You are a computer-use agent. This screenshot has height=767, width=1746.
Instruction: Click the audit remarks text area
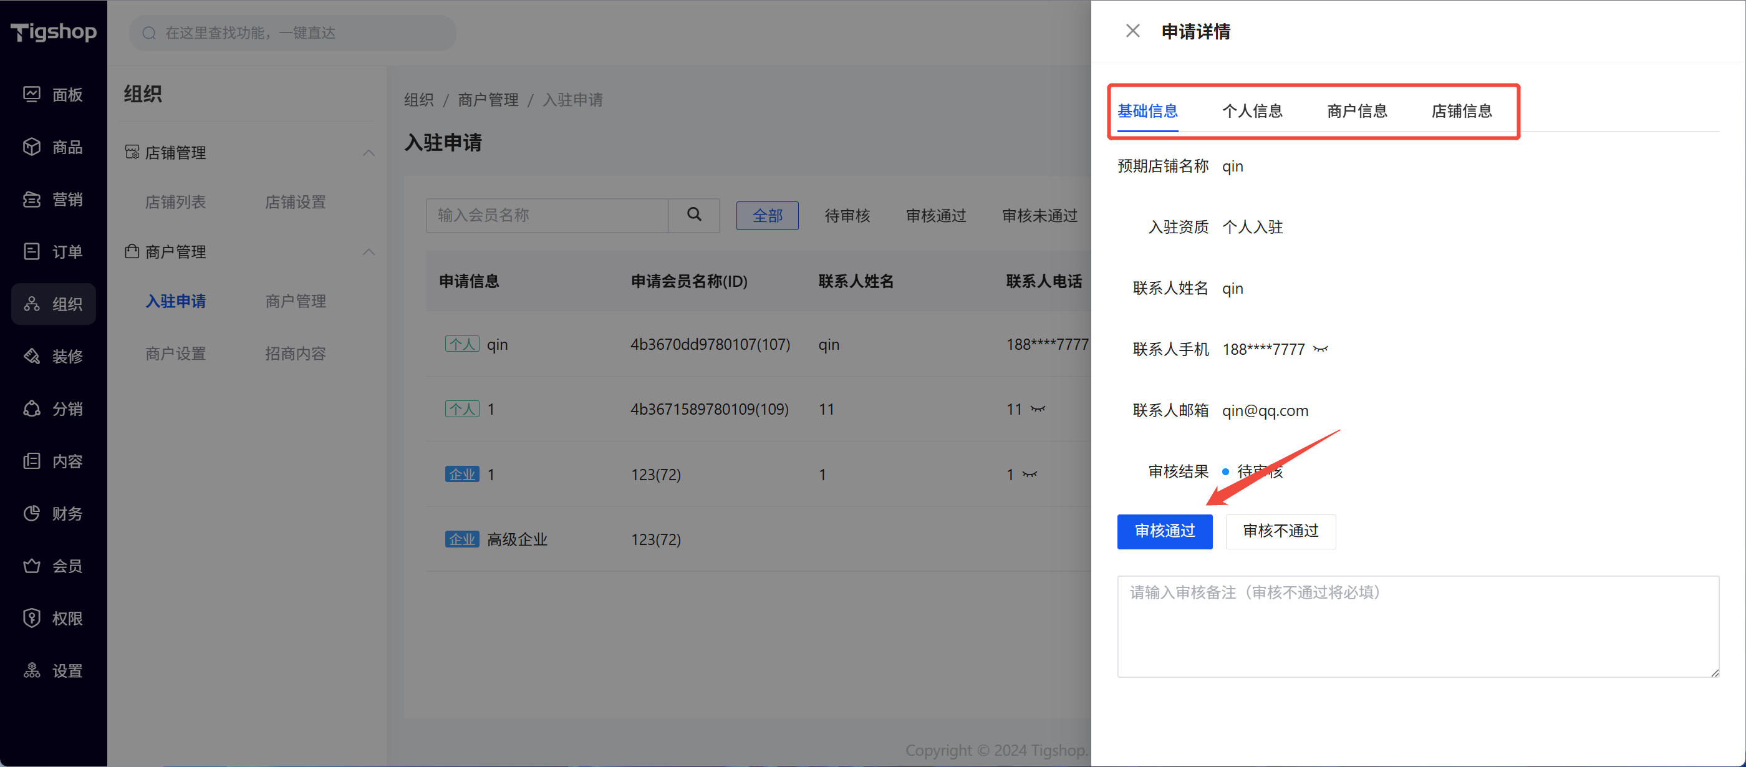click(x=1417, y=626)
